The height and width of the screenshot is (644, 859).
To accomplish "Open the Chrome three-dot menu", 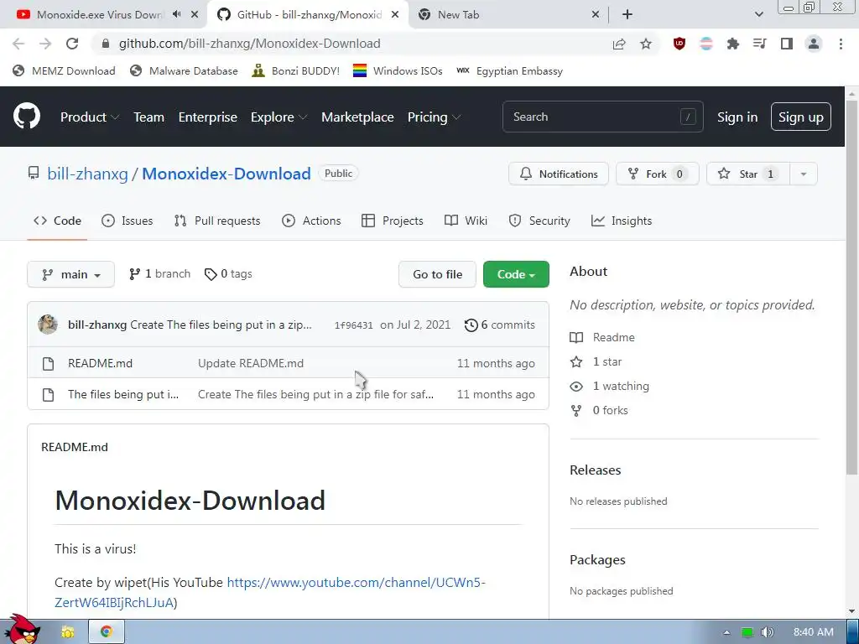I will click(x=841, y=44).
